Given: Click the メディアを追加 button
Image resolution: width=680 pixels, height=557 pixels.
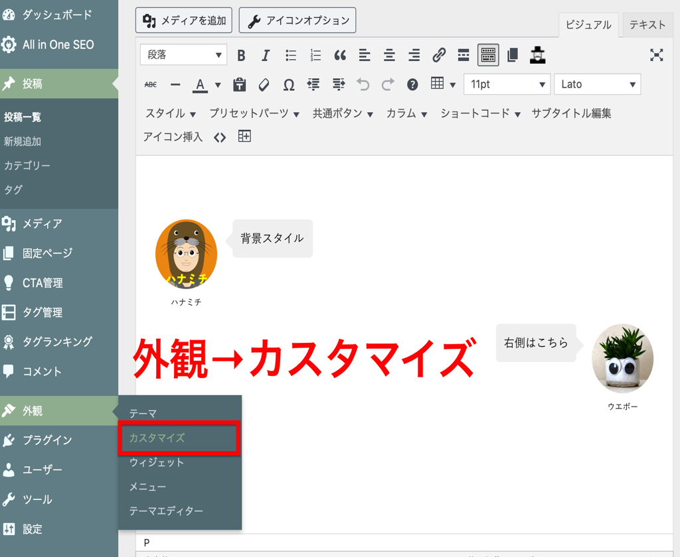Looking at the screenshot, I should pyautogui.click(x=184, y=21).
